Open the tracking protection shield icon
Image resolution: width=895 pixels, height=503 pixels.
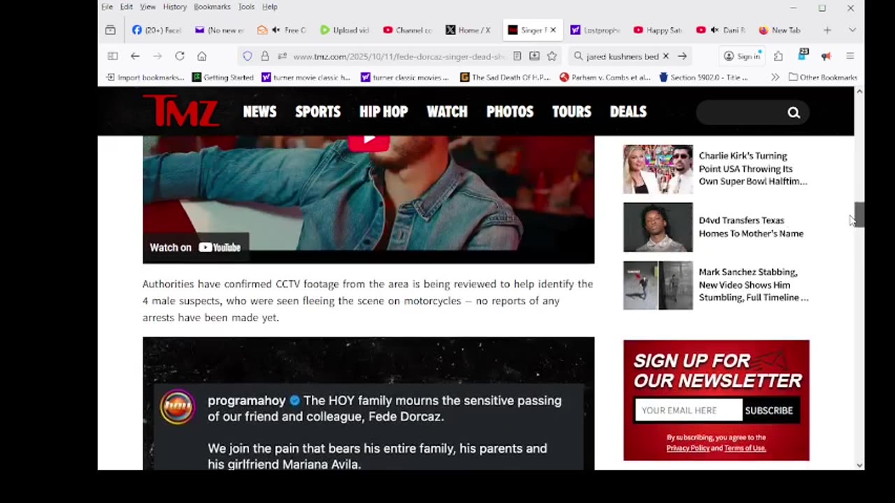tap(248, 56)
